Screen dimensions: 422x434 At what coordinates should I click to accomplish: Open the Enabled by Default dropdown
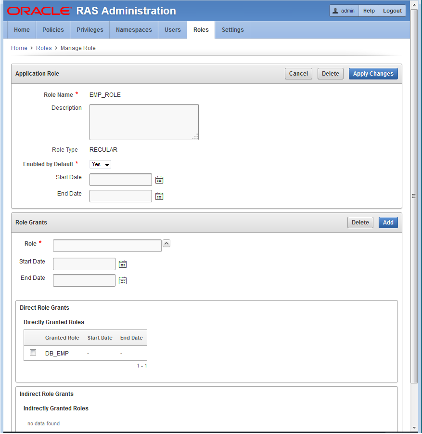(100, 164)
